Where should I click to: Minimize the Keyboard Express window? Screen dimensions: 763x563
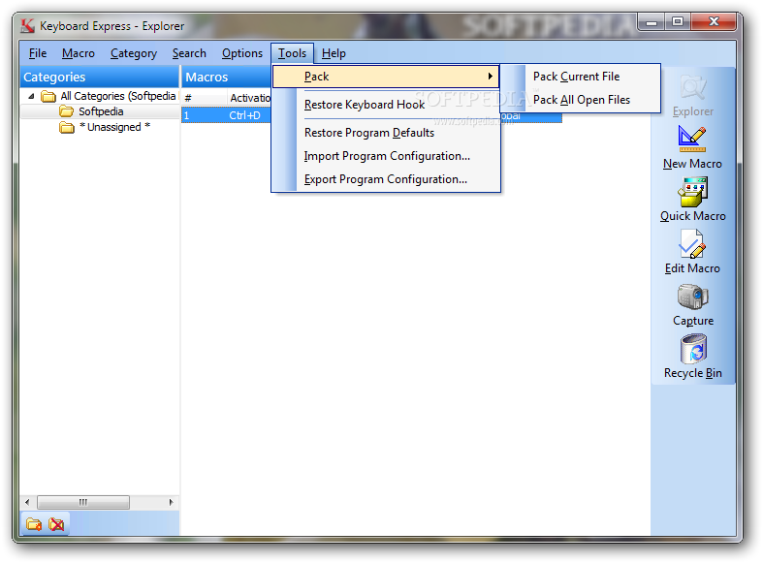click(x=652, y=22)
